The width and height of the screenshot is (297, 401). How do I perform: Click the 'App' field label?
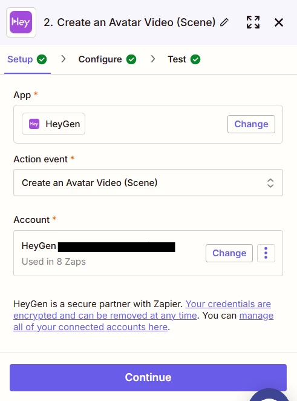coord(22,95)
